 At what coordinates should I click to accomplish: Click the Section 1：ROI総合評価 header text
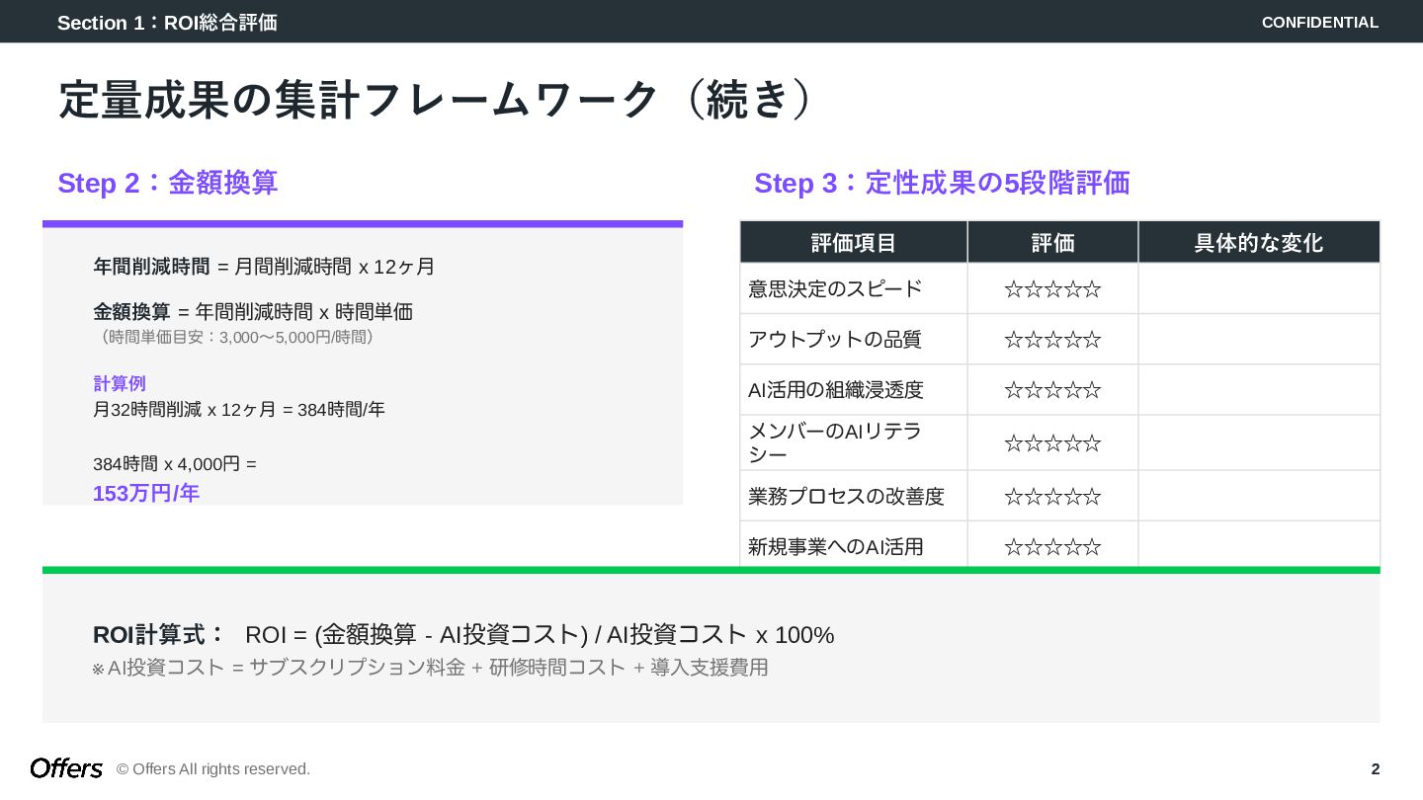167,23
